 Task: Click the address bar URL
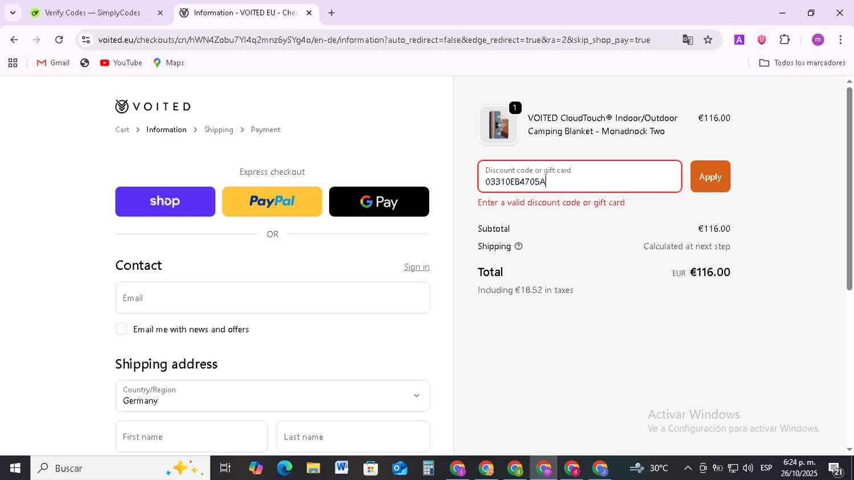[374, 40]
